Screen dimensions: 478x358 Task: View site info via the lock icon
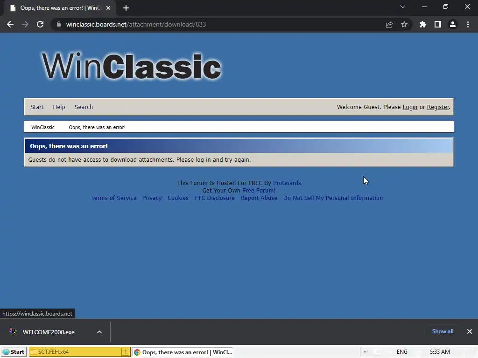[x=58, y=24]
